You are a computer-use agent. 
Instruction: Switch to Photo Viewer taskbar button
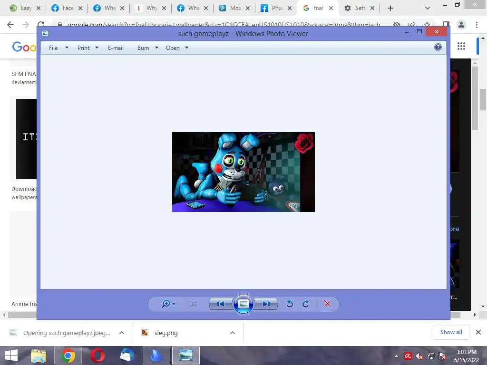pyautogui.click(x=186, y=355)
